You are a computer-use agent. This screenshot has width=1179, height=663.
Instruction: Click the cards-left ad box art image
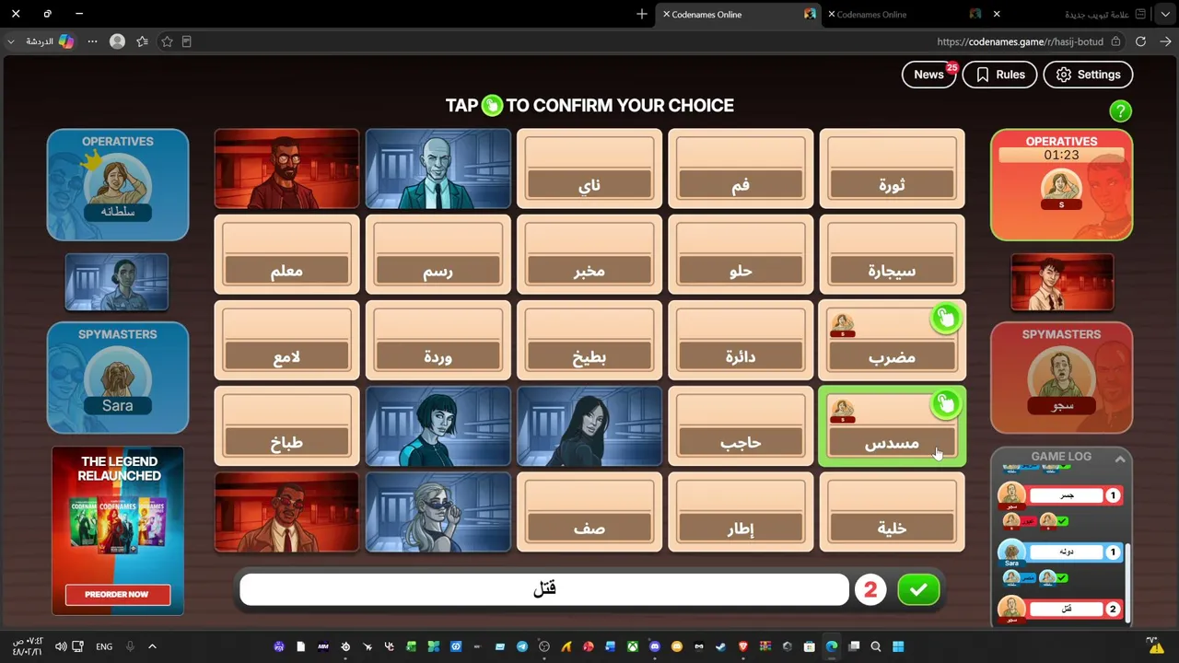(118, 526)
